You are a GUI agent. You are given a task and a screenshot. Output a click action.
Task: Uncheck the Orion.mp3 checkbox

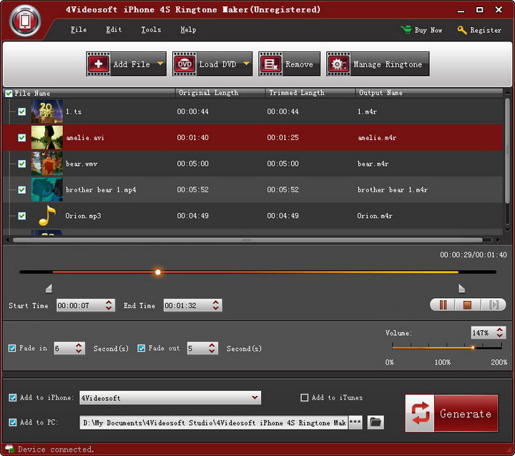pyautogui.click(x=21, y=216)
